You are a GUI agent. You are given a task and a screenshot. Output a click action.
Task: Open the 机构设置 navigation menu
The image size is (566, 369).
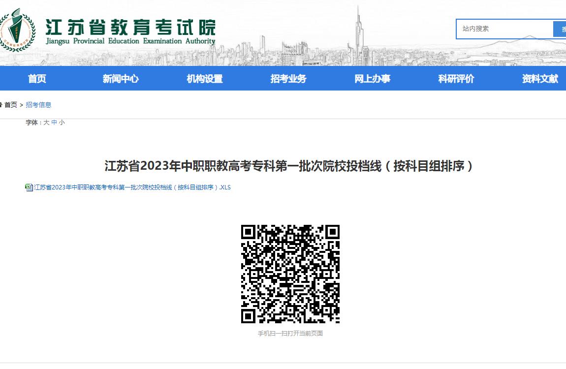click(x=205, y=78)
